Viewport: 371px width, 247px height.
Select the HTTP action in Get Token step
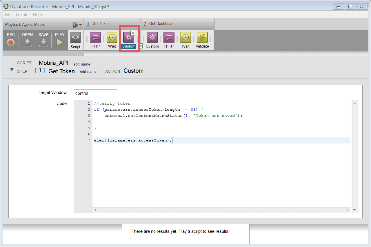(95, 40)
